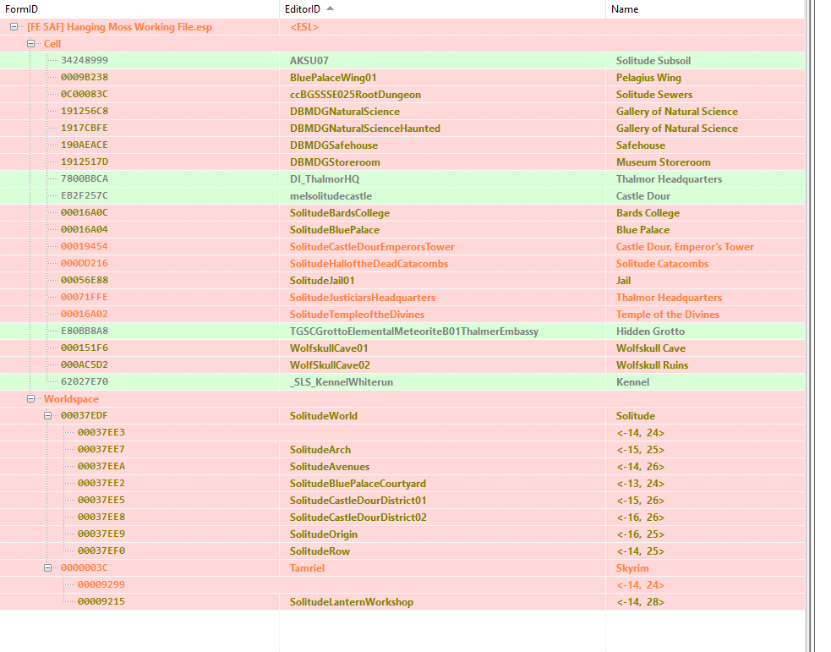Select the SolitudeRow cell
831x652 pixels.
(x=402, y=551)
